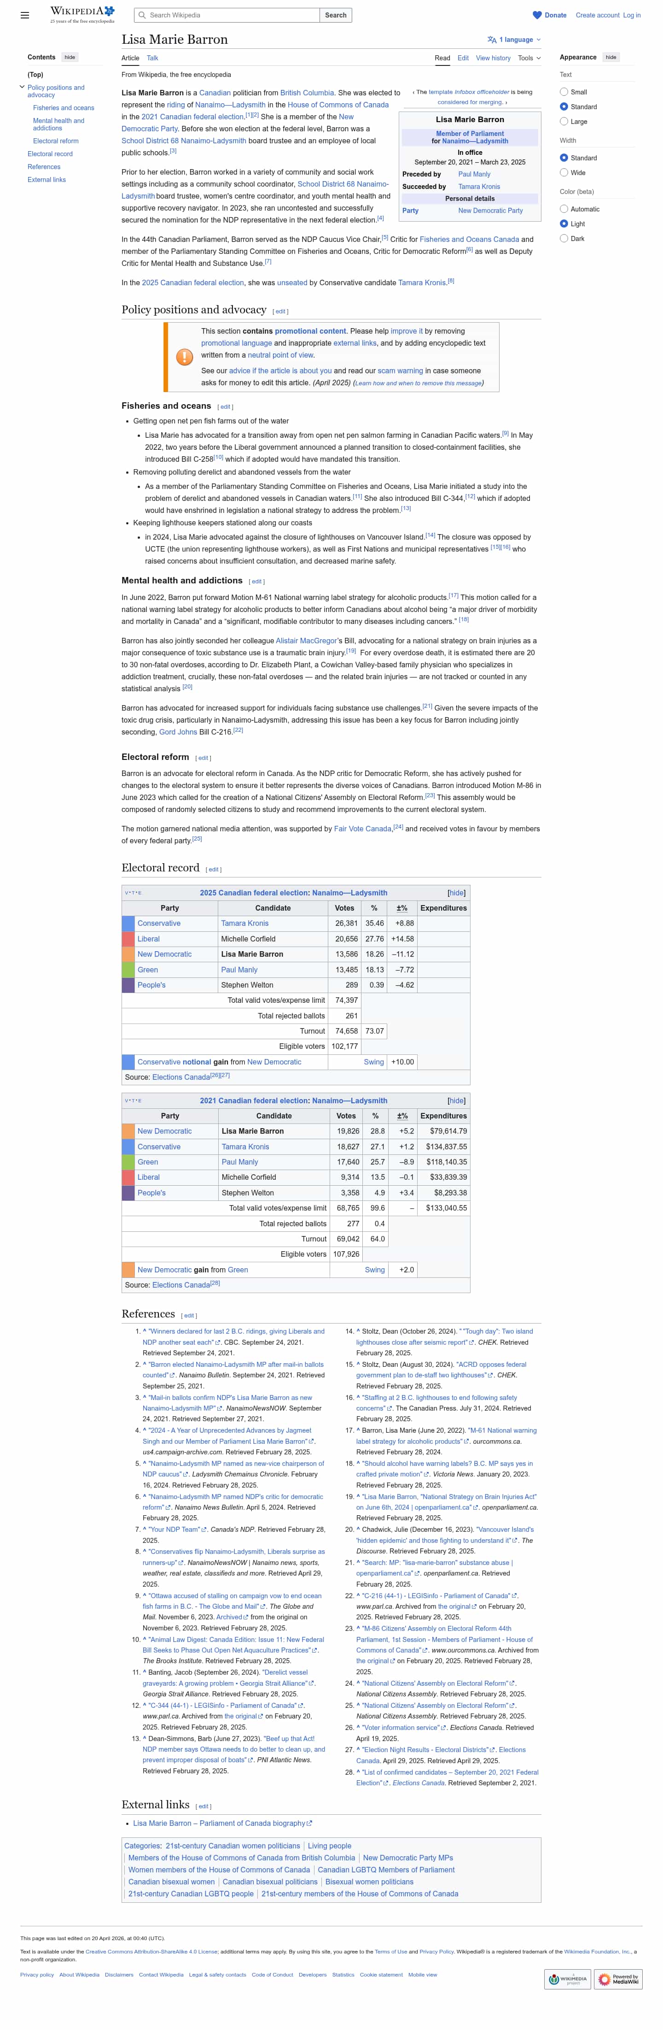Hide the Contents sidebar
Screen dimensions: 663x2030
70,57
